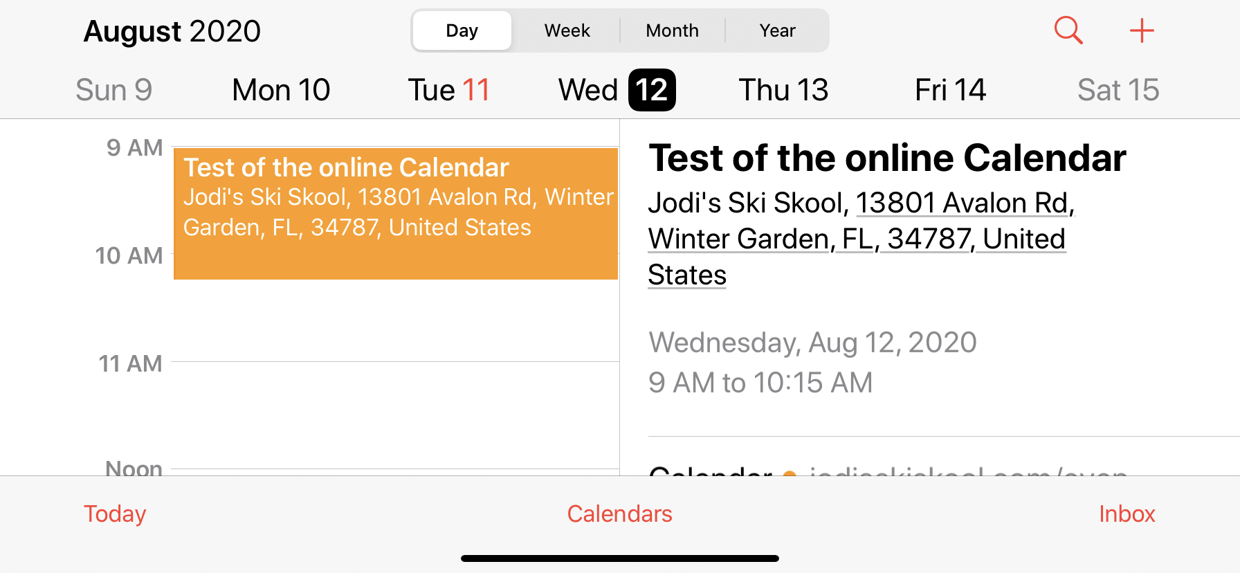Select Sat 15 in the week strip
The image size is (1240, 573).
coord(1118,90)
